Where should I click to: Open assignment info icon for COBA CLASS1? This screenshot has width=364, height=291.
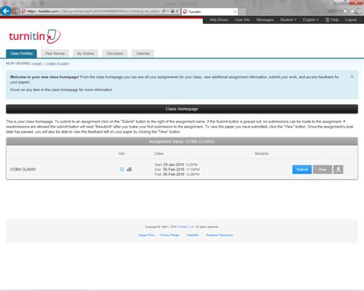[122, 169]
